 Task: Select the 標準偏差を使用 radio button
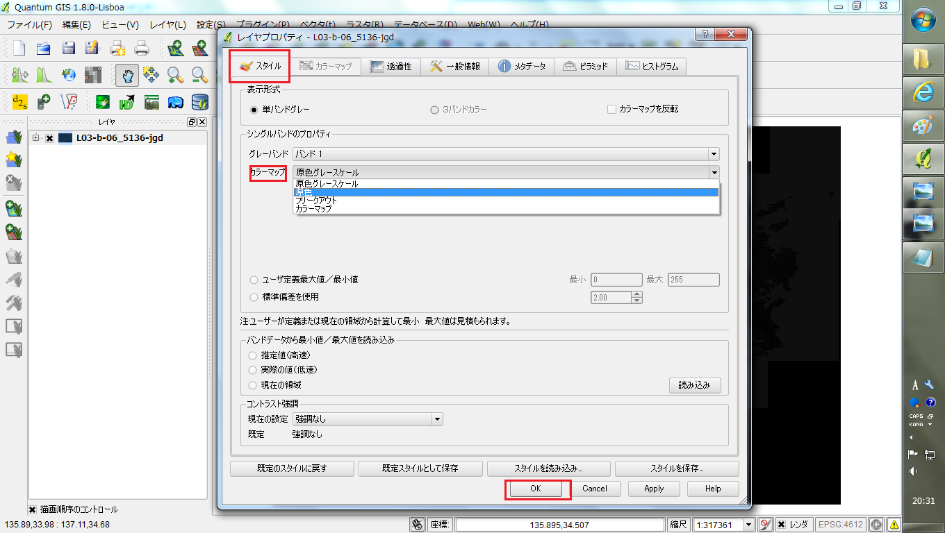[254, 297]
